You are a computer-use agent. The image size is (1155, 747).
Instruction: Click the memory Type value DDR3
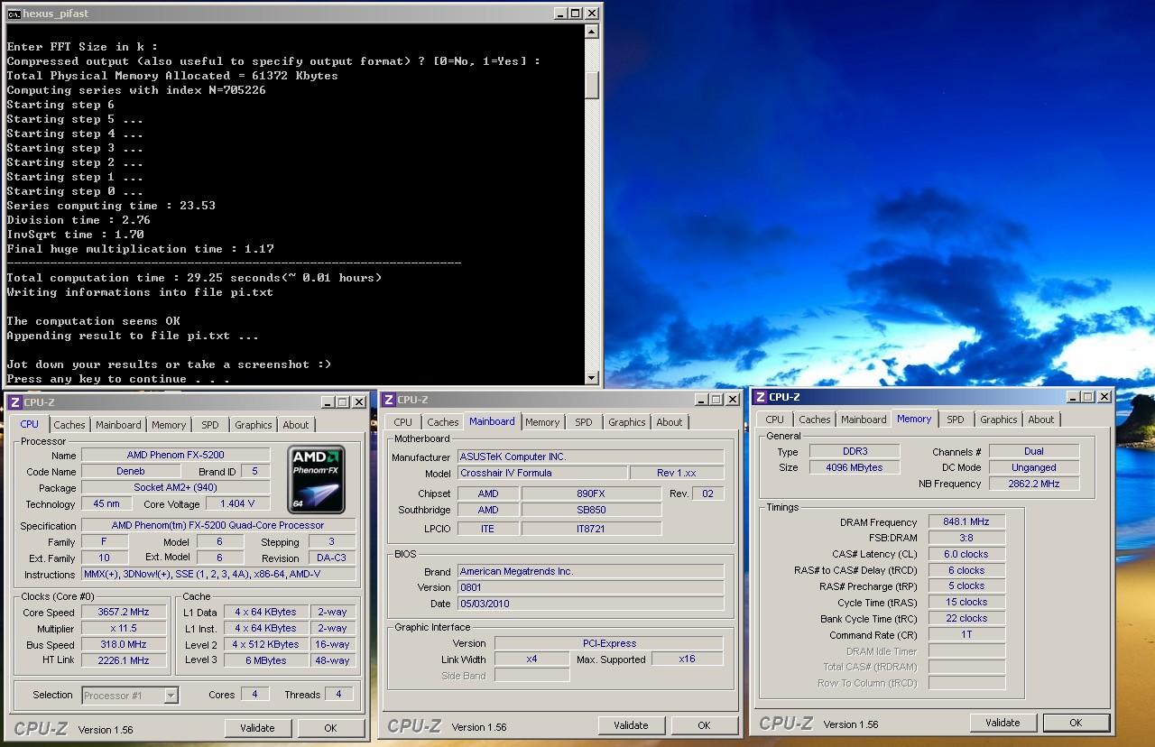click(x=854, y=451)
